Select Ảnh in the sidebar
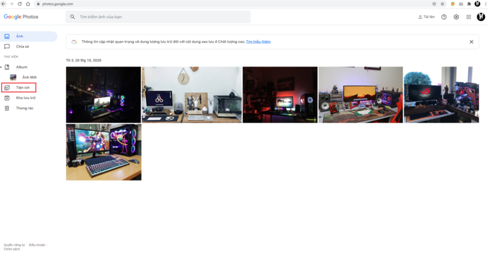Screen dimensions: 489x253 click(x=29, y=37)
